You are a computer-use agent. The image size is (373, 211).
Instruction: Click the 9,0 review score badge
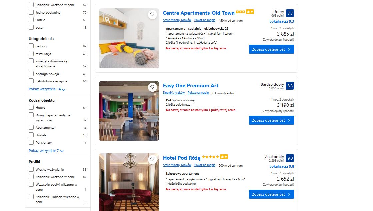290,158
